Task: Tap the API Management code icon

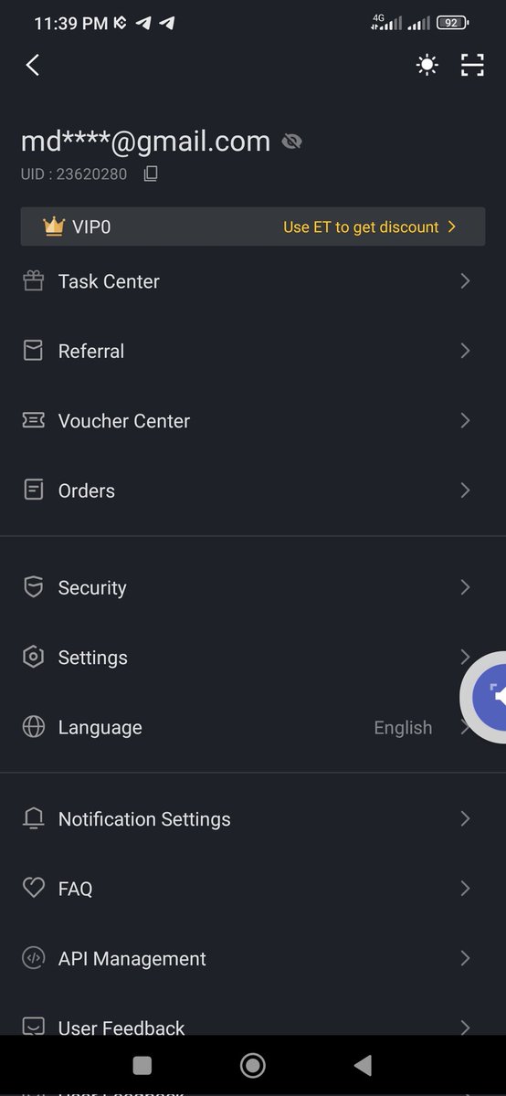Action: click(x=34, y=958)
